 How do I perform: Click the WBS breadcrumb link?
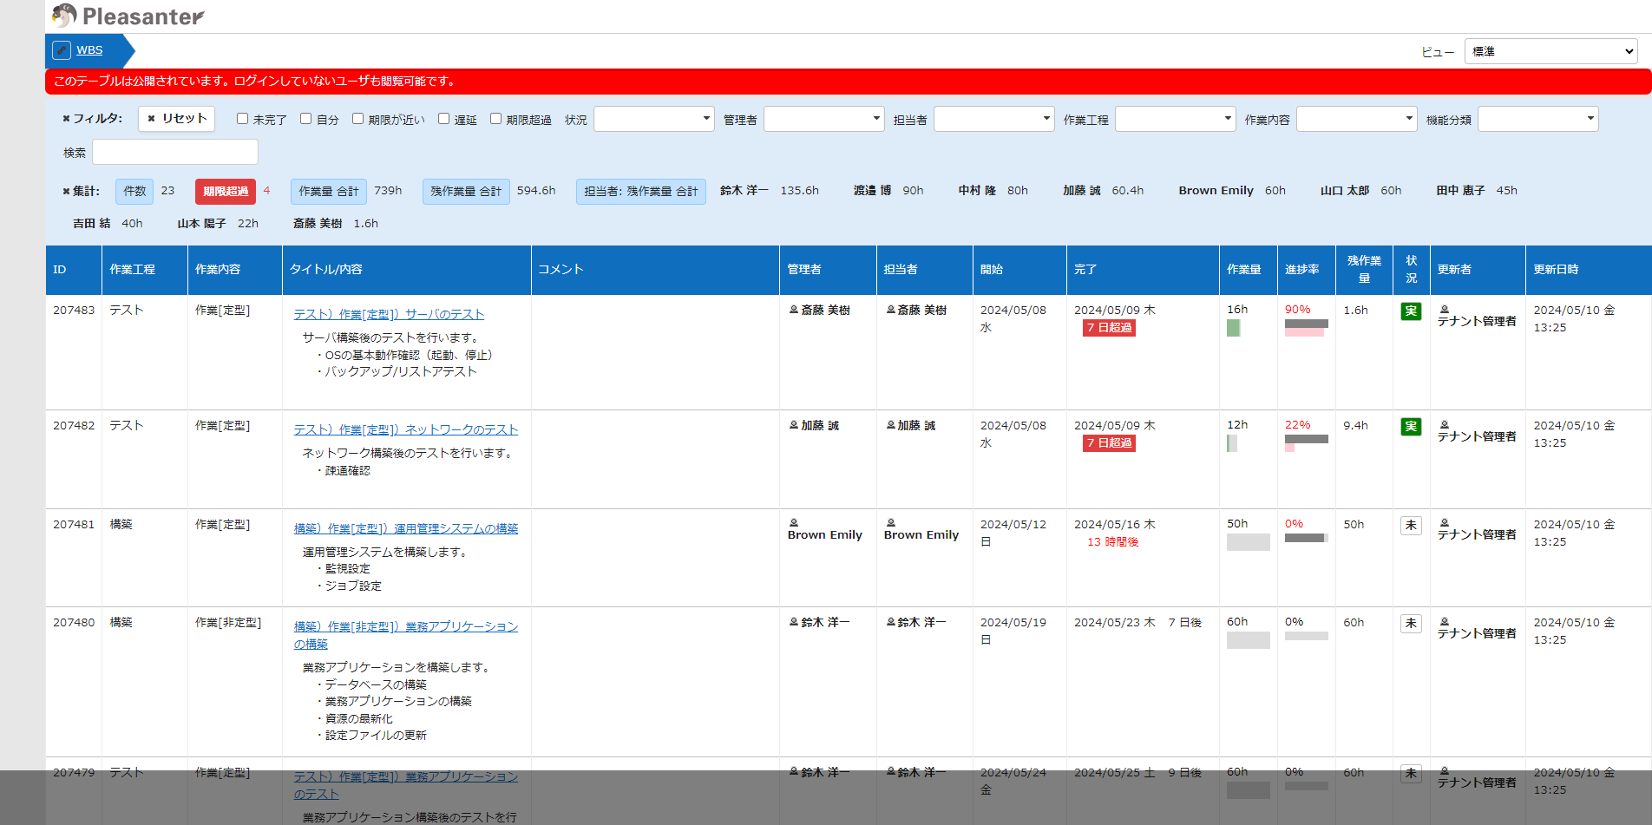[89, 50]
